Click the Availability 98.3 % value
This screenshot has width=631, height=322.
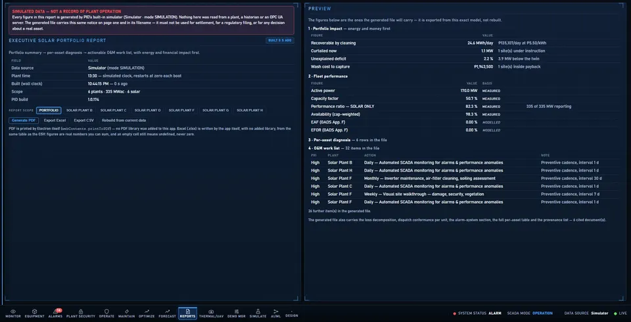pos(472,114)
